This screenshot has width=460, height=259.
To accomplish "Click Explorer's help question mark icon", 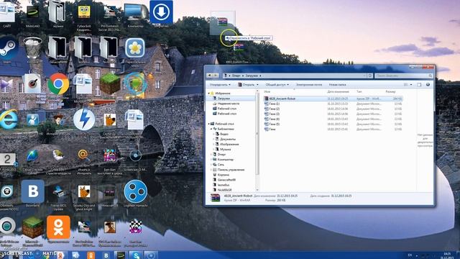I will click(428, 85).
